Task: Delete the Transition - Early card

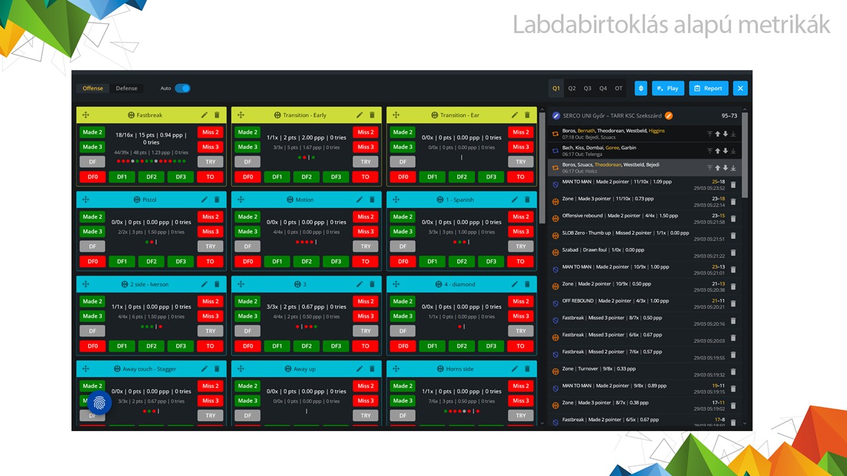Action: point(372,115)
